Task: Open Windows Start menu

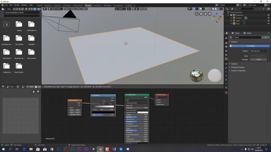Action: (x=3, y=149)
